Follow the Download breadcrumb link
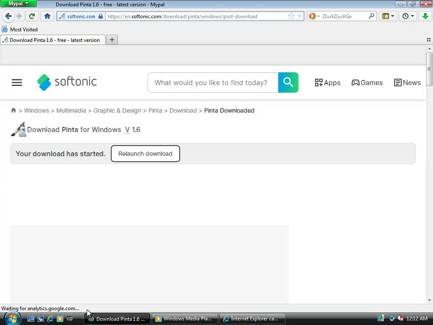Screen dimensions: 433x325 point(183,110)
